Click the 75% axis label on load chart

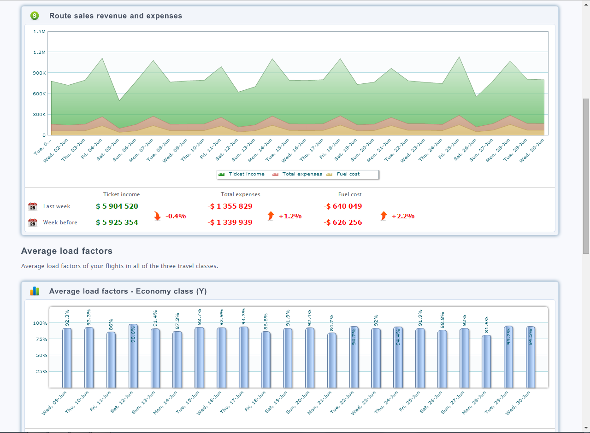pyautogui.click(x=41, y=339)
